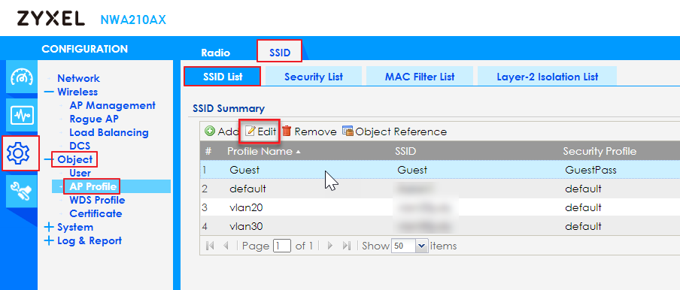Click the Remove trash can icon
Image resolution: width=680 pixels, height=290 pixels.
[287, 131]
